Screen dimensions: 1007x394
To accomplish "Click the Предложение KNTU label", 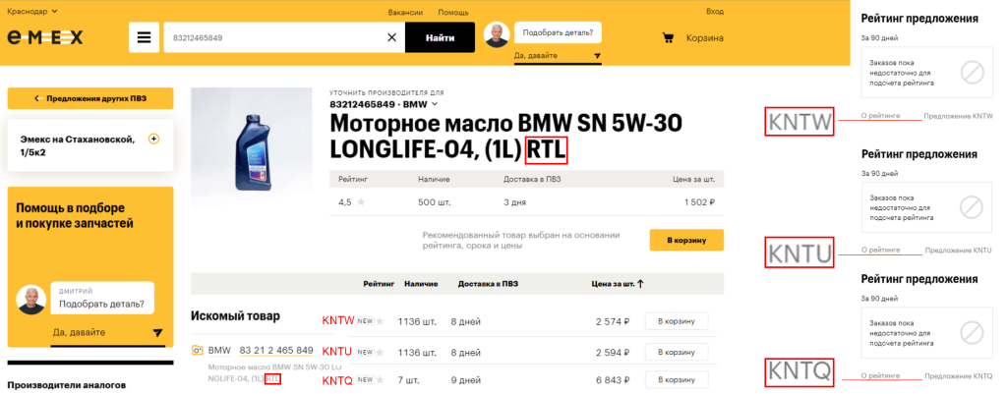I will (x=958, y=250).
